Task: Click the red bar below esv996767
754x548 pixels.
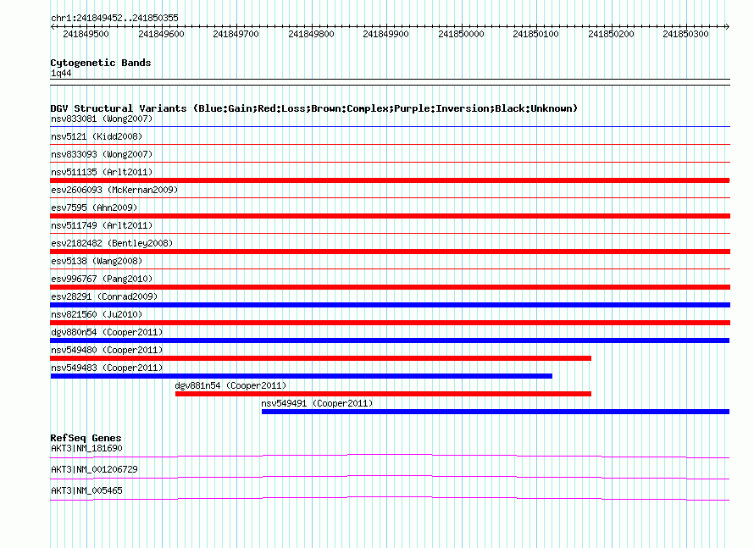Action: (390, 287)
